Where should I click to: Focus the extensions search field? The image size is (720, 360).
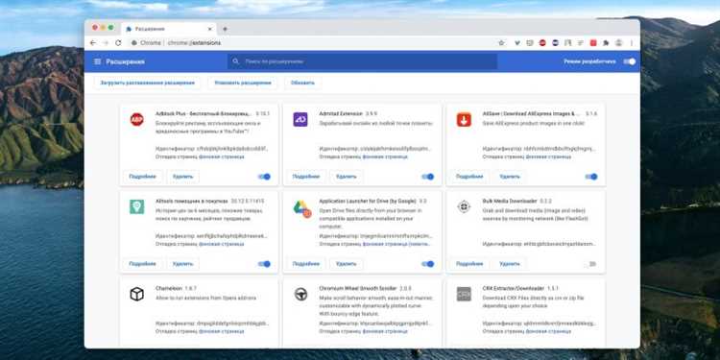coord(362,61)
